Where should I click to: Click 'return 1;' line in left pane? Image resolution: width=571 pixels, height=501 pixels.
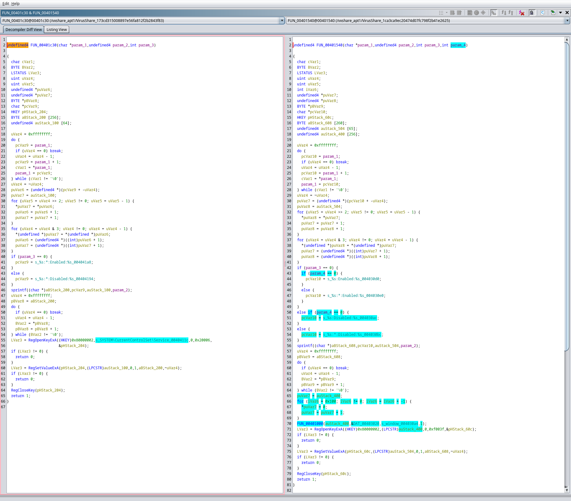point(21,396)
